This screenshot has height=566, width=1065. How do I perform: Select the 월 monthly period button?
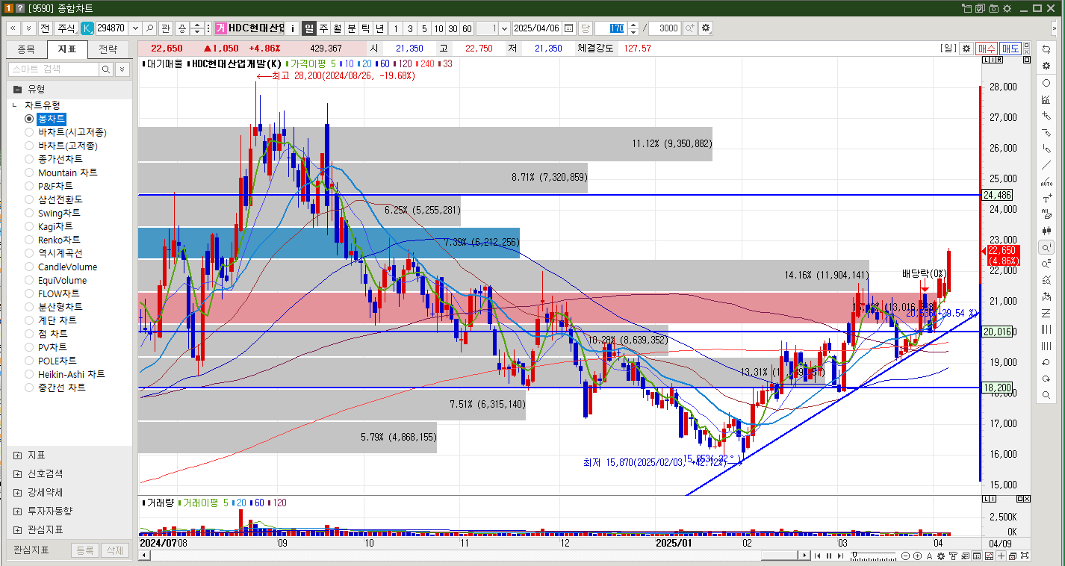tap(338, 28)
